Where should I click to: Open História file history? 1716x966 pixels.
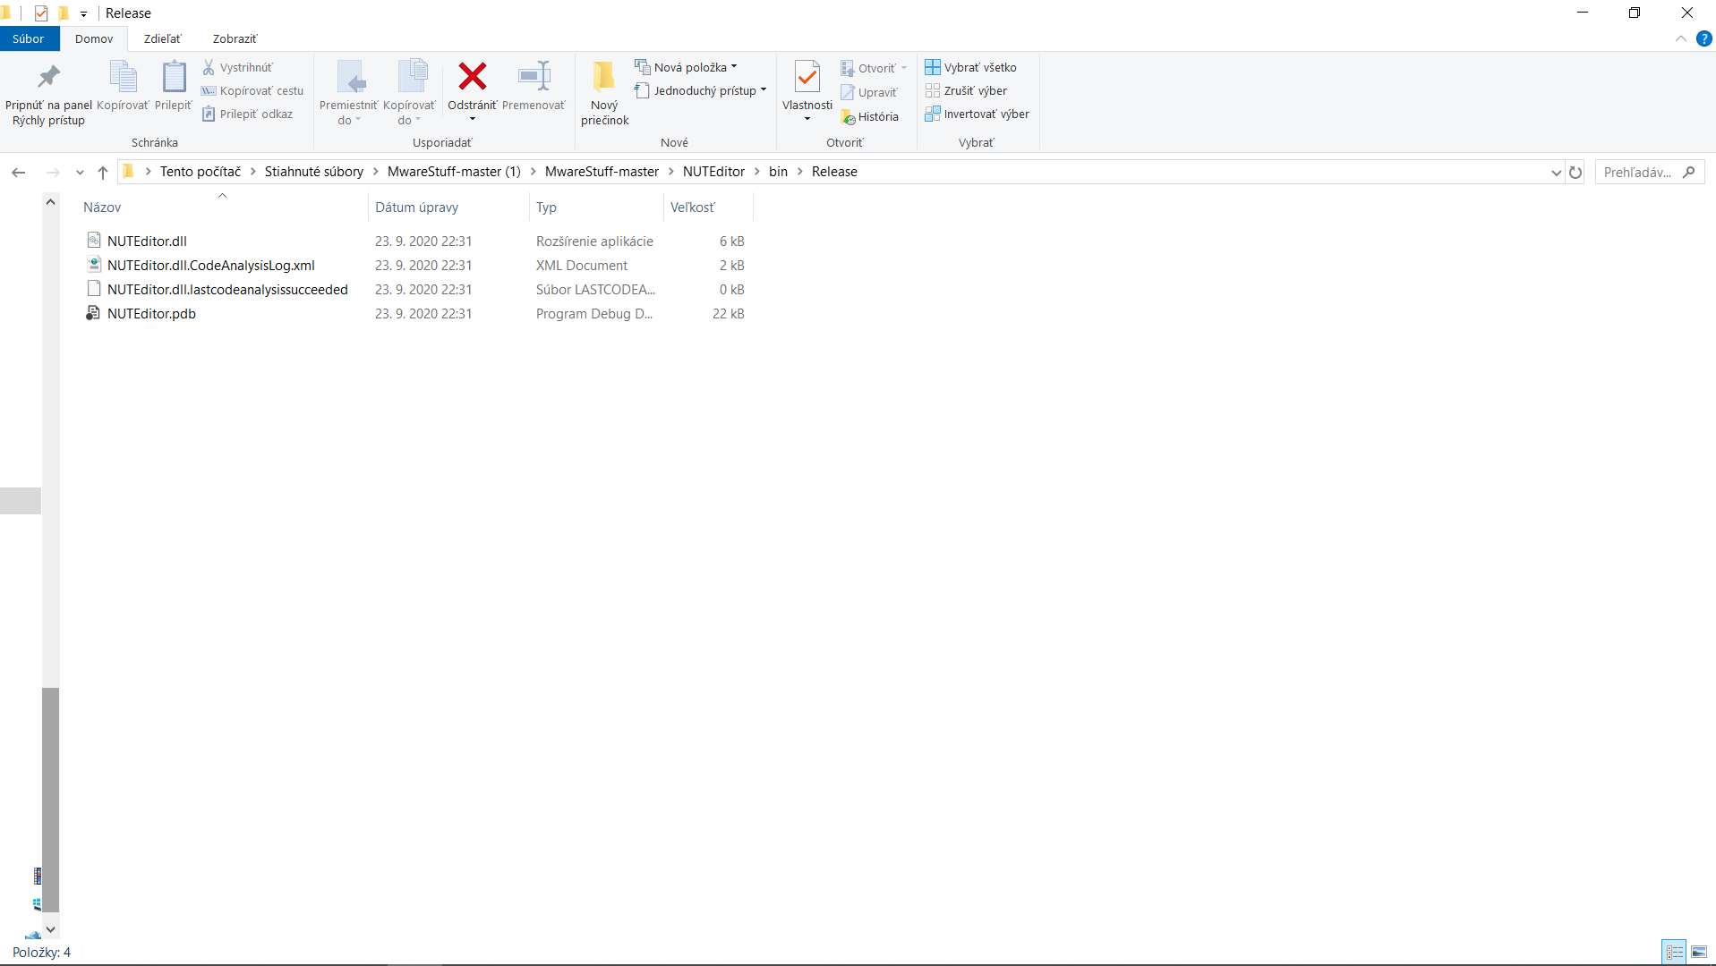[869, 116]
